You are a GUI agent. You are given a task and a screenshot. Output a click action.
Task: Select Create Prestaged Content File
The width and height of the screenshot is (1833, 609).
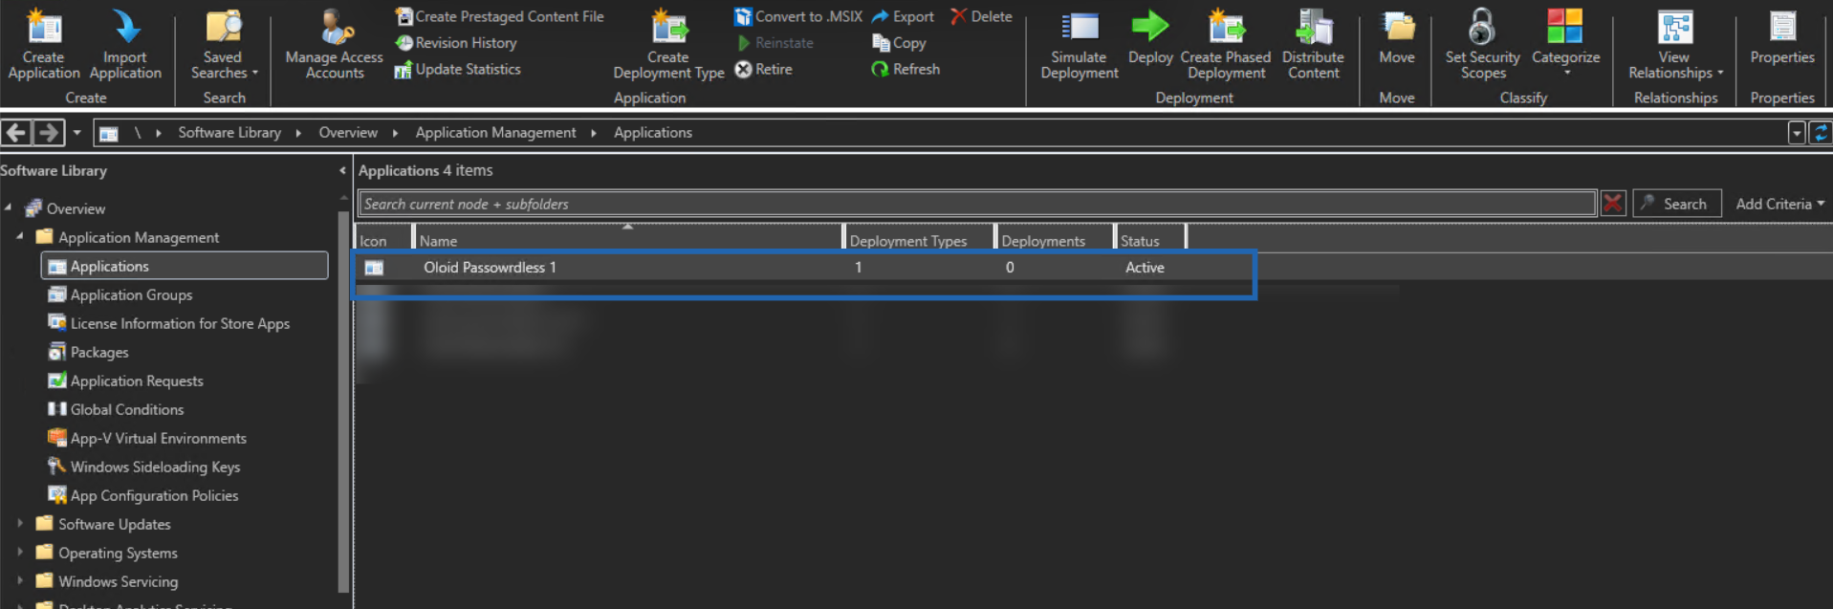point(499,16)
